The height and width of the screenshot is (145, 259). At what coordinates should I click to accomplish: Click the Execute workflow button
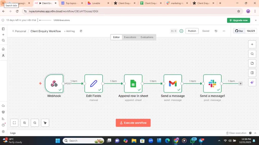point(133,123)
